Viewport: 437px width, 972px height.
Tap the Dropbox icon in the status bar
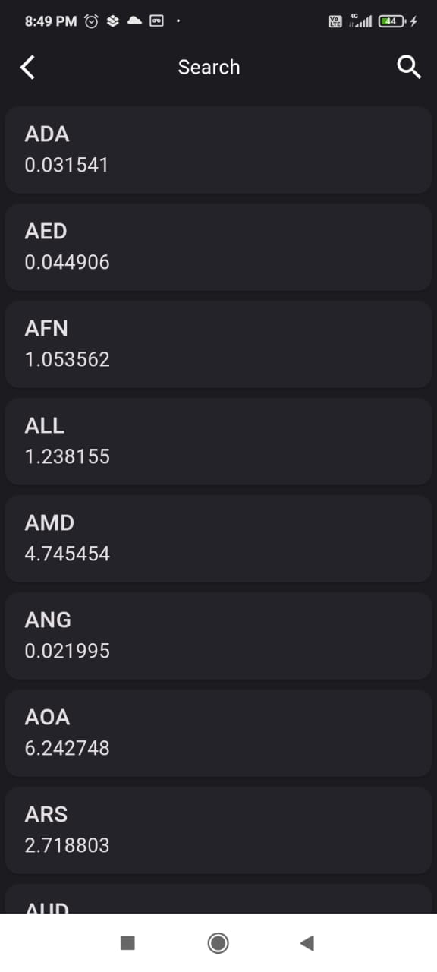112,21
